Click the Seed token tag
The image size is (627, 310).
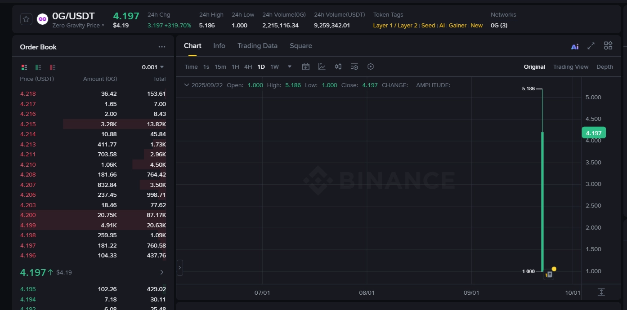428,26
